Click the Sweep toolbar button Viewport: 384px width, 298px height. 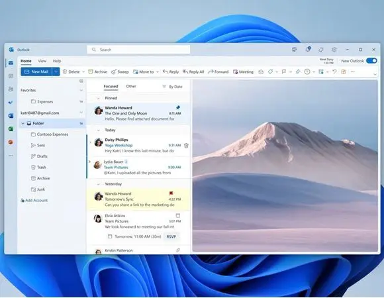click(x=120, y=72)
